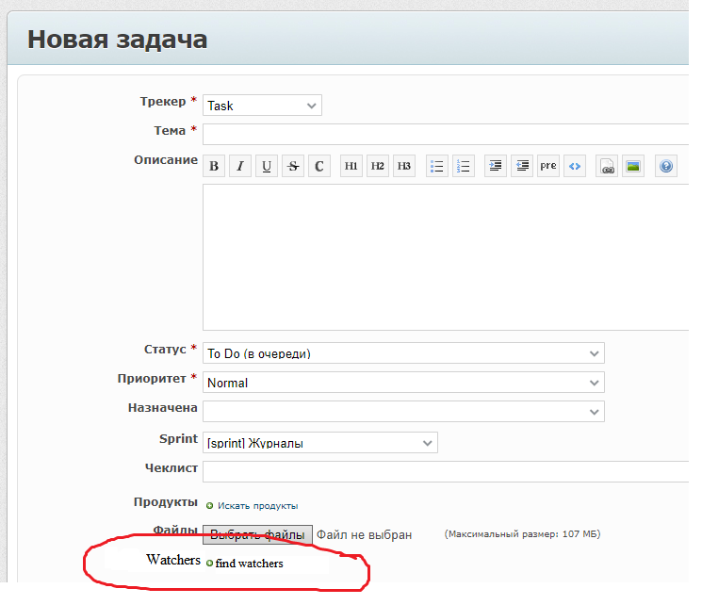
Task: Open the Статус dropdown
Action: click(404, 353)
